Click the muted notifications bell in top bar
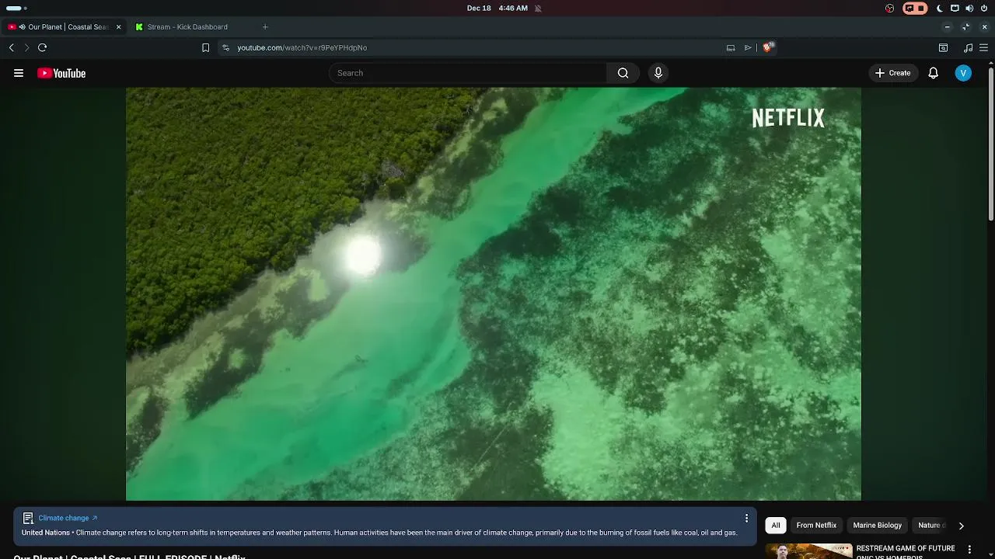This screenshot has height=559, width=995. pos(538,8)
